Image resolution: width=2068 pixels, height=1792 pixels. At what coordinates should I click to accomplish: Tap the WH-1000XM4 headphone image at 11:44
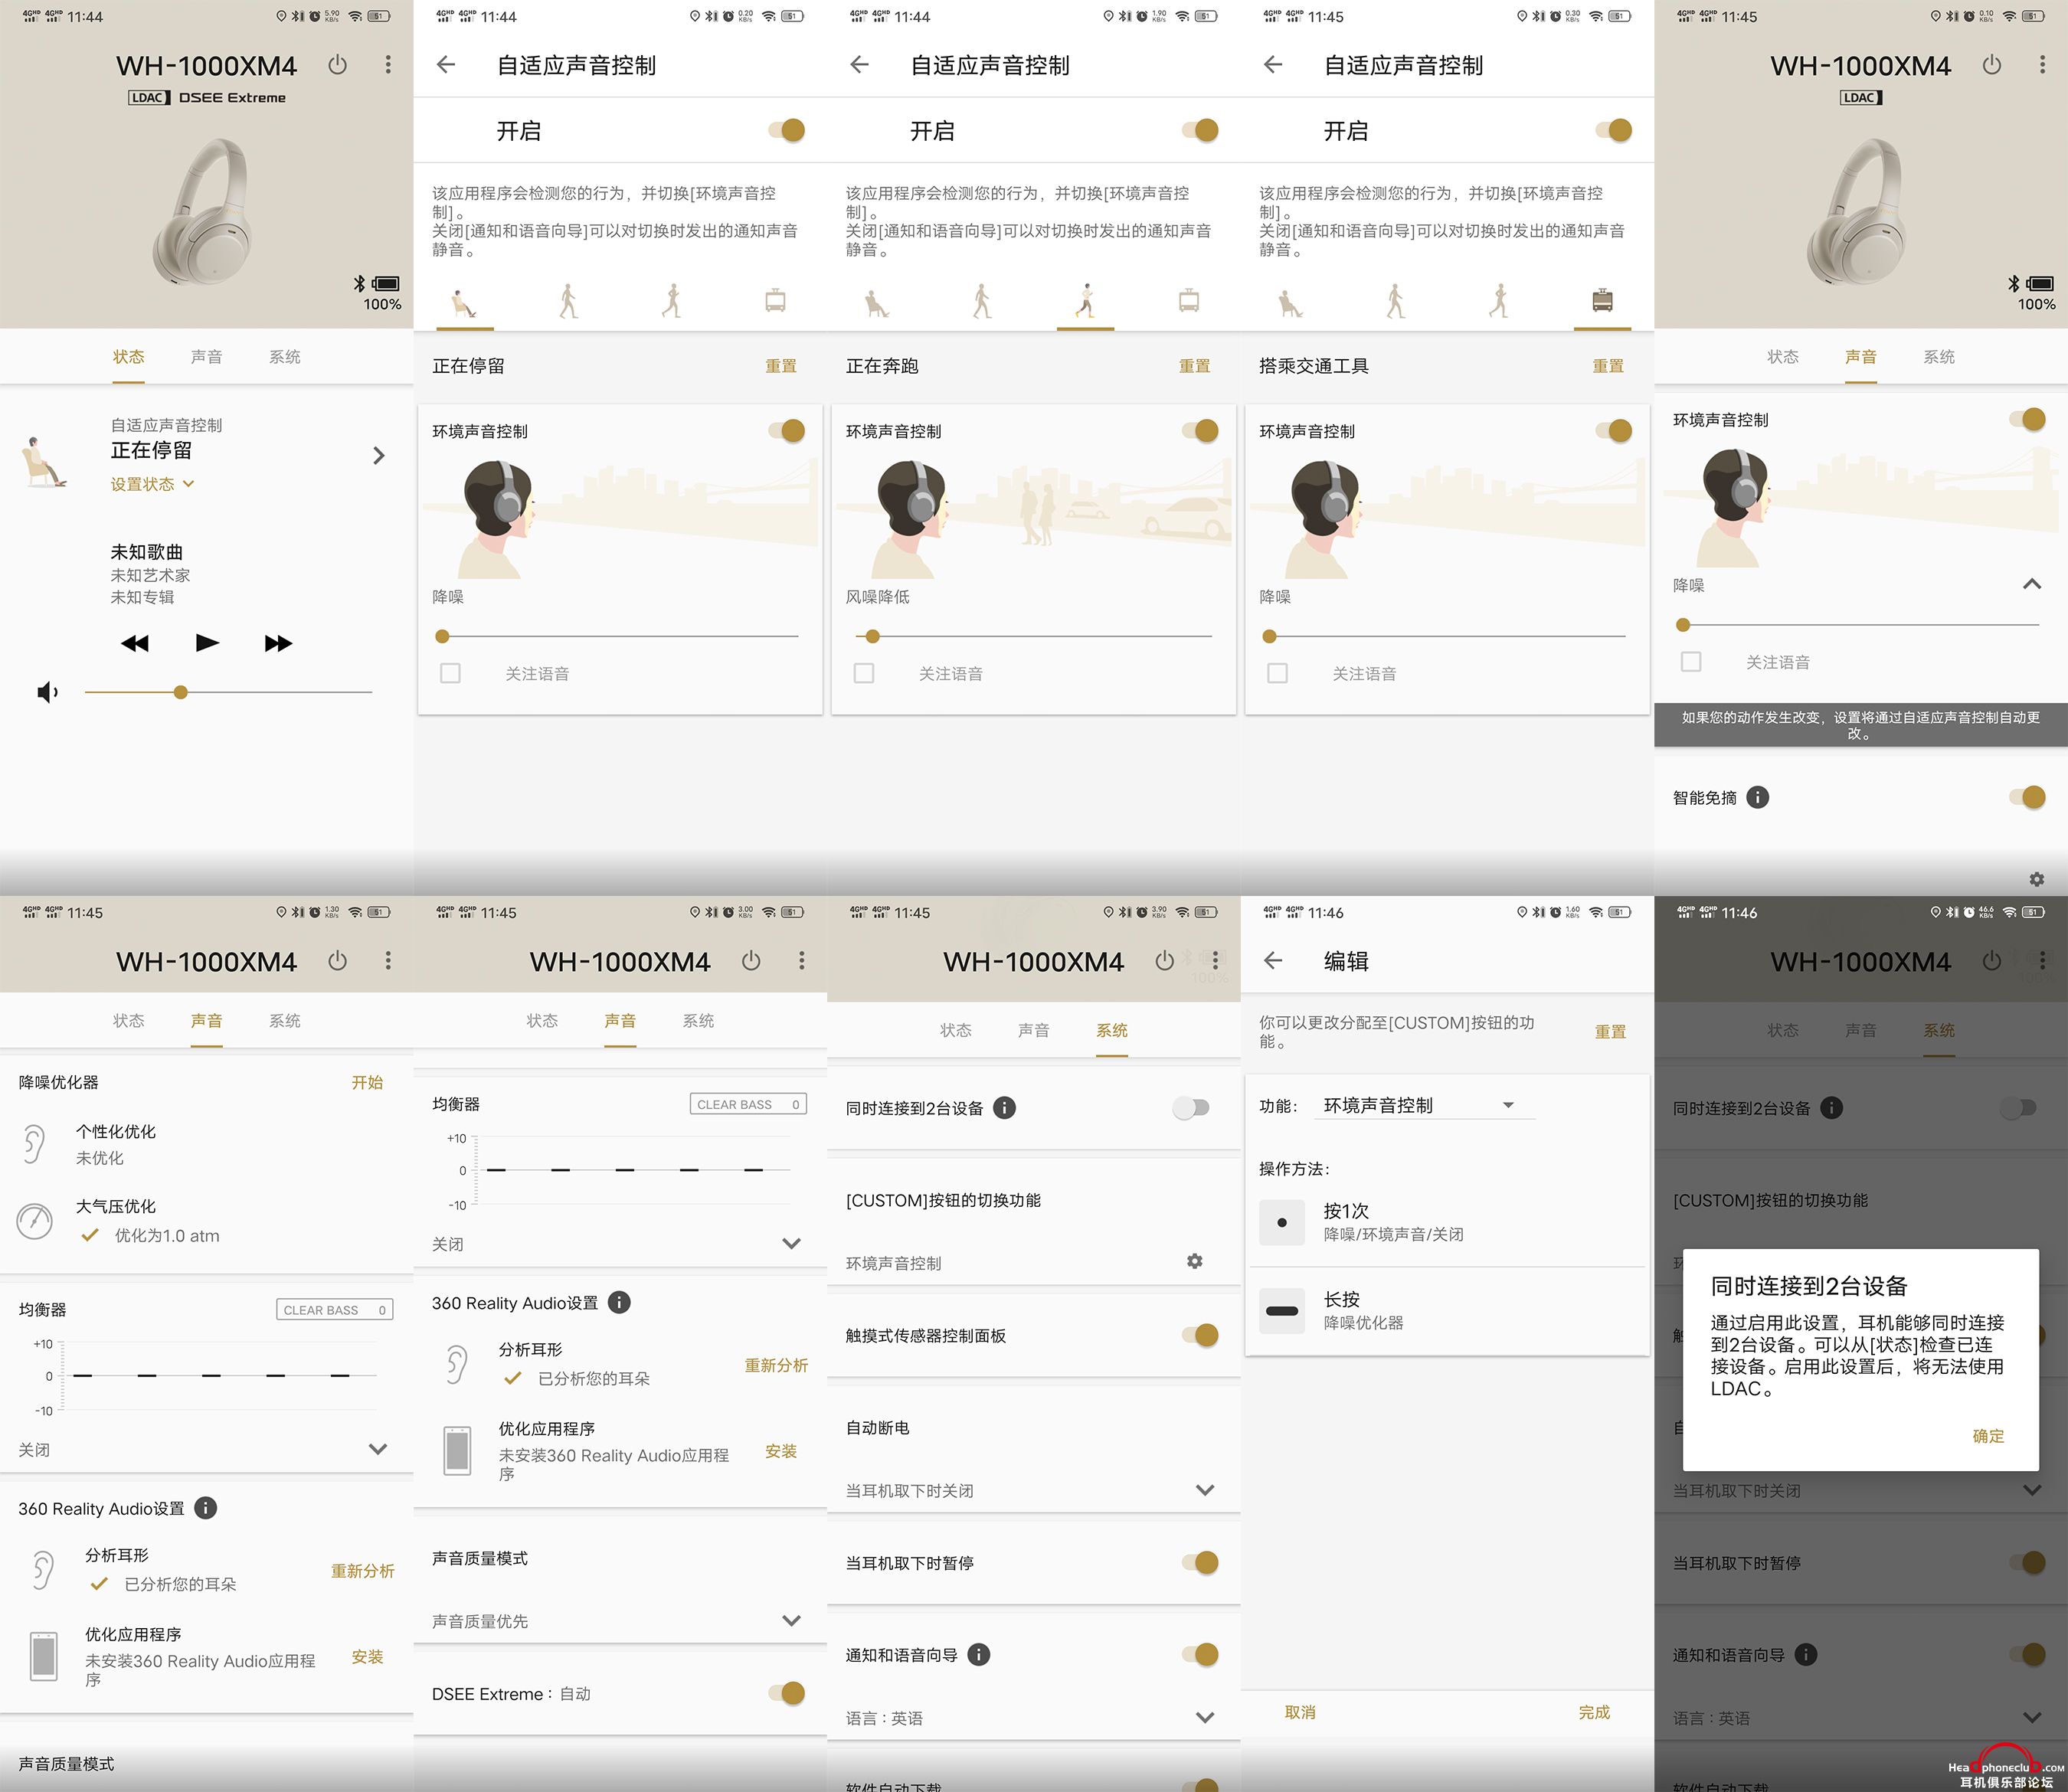(201, 212)
